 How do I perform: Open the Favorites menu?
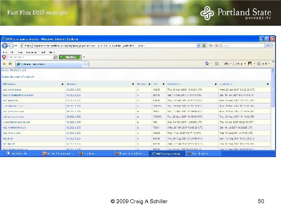click(x=31, y=52)
